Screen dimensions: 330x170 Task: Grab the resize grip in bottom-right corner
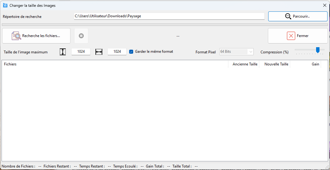(x=327, y=167)
